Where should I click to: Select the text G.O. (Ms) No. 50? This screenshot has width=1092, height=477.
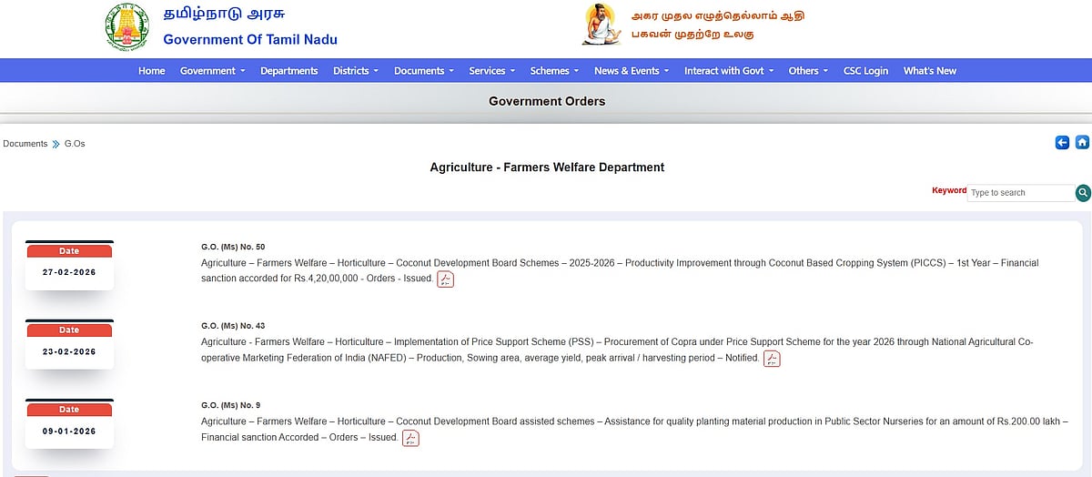[233, 247]
